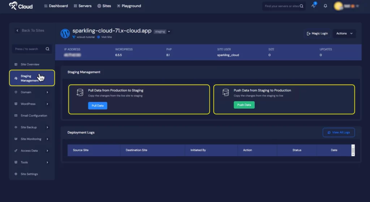Screen dimensions: 370x202
Task: Click the blue Pull Data button
Action: (x=98, y=106)
